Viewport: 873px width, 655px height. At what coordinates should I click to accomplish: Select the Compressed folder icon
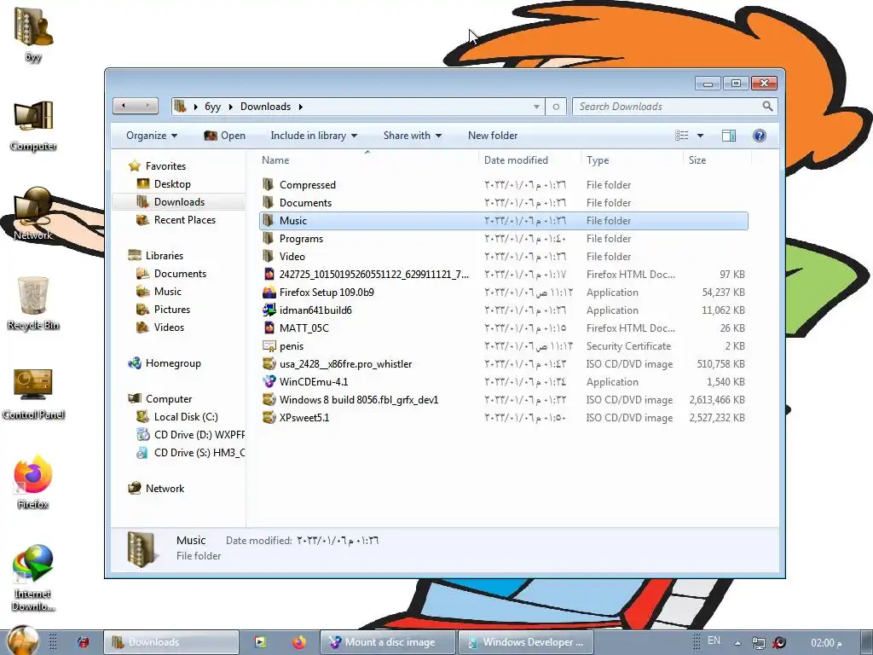[x=269, y=184]
